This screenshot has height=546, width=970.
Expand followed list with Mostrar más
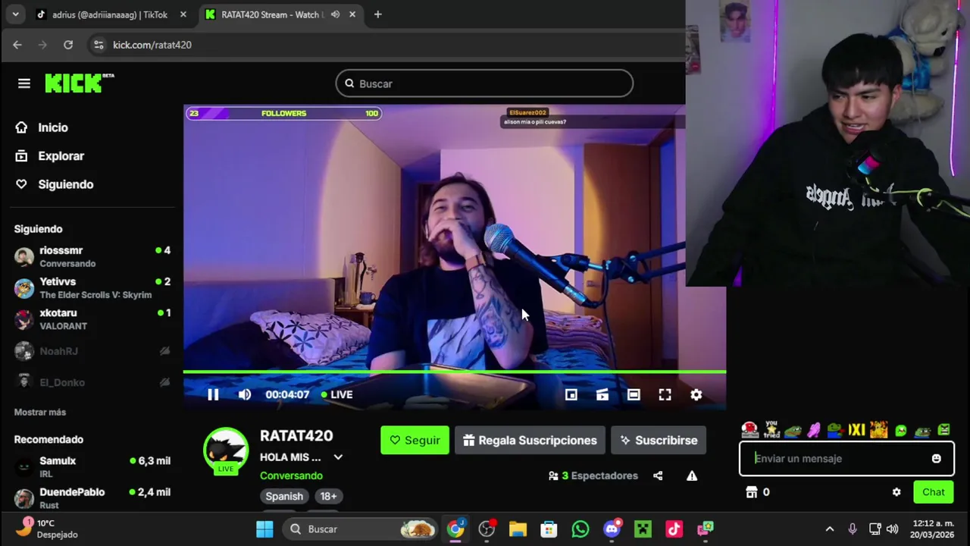[x=40, y=412]
